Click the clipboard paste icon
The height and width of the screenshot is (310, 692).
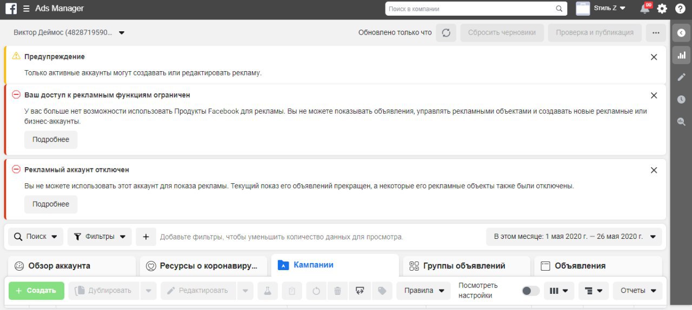coord(292,291)
